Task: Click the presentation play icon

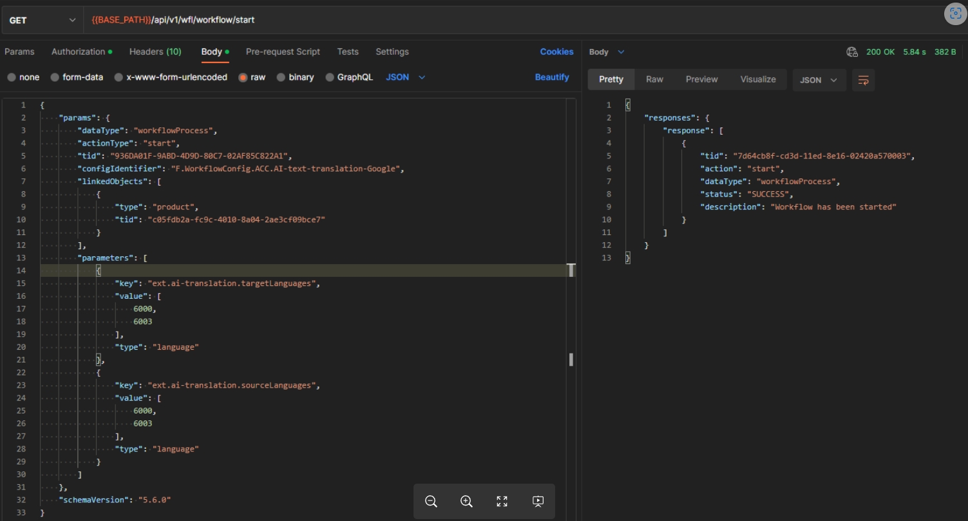Action: (x=538, y=501)
